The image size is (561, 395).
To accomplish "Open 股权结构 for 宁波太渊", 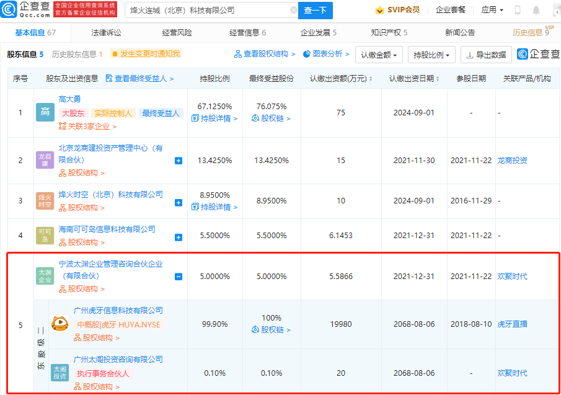I will 82,289.
